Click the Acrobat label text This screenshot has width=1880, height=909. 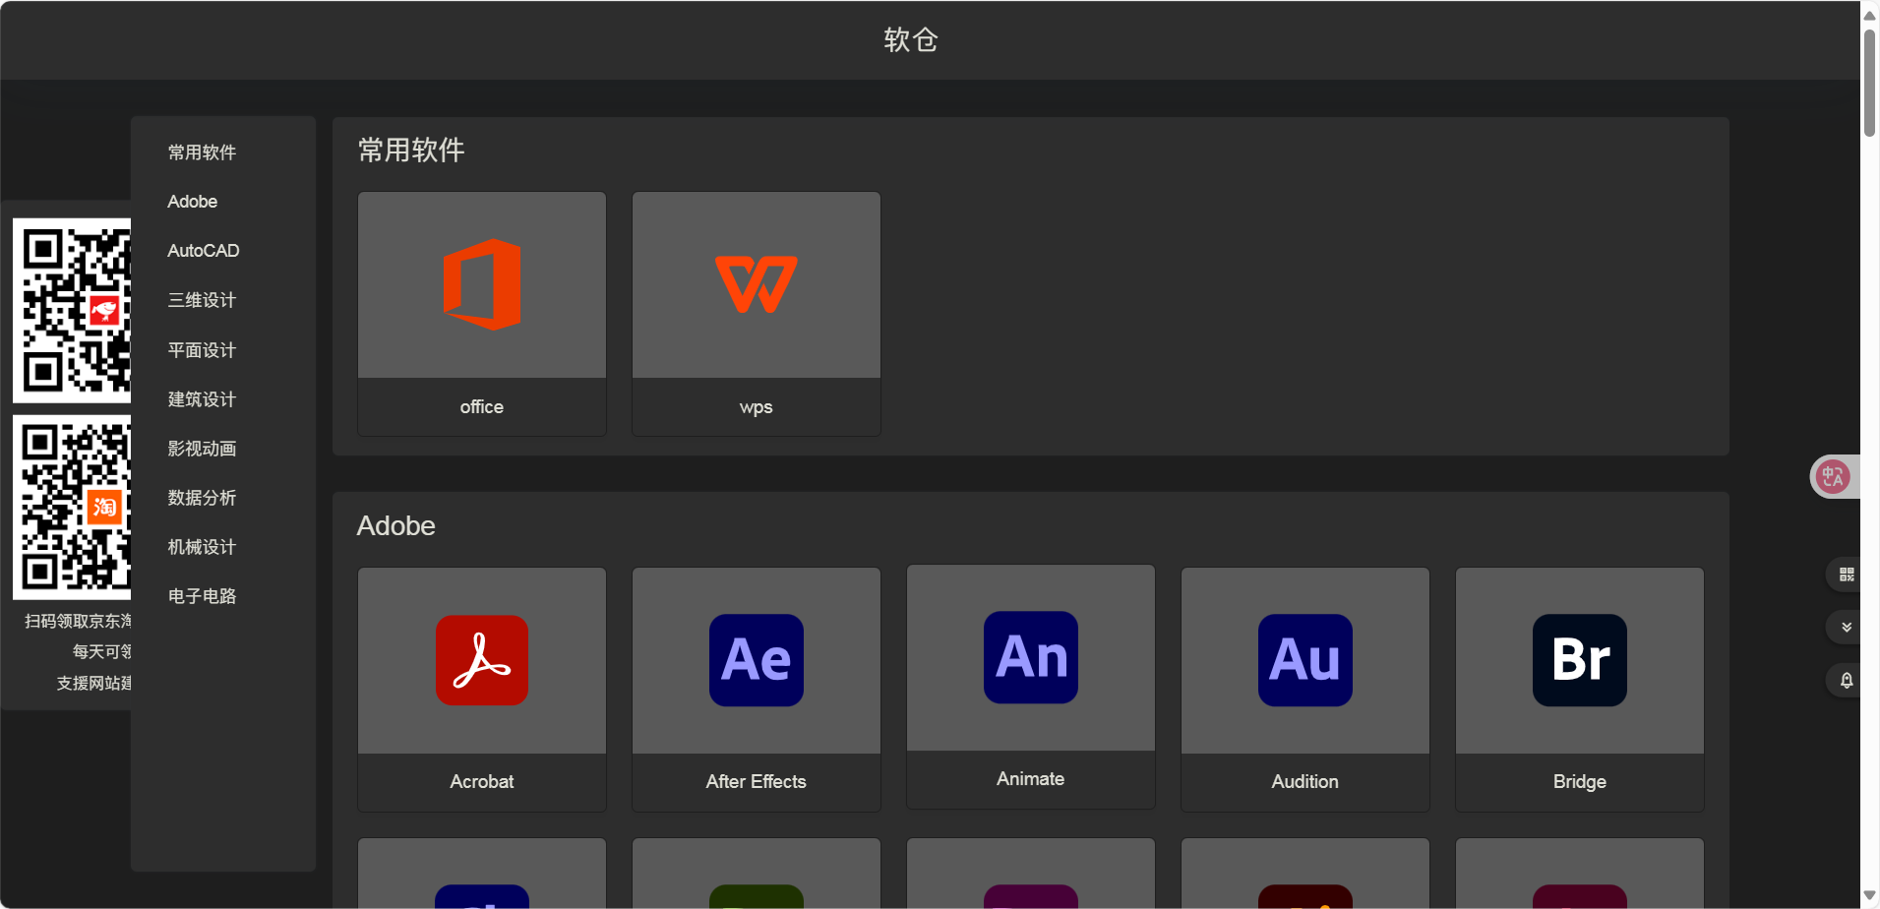[x=482, y=782]
